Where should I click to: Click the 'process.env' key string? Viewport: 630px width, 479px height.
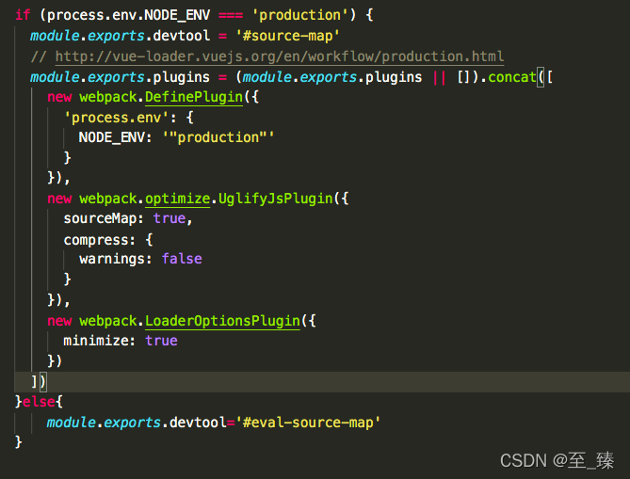click(117, 118)
